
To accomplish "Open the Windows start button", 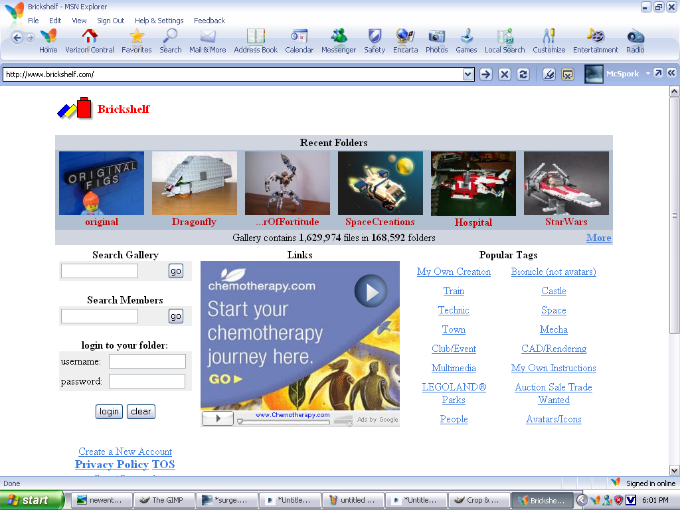I will coord(31,500).
